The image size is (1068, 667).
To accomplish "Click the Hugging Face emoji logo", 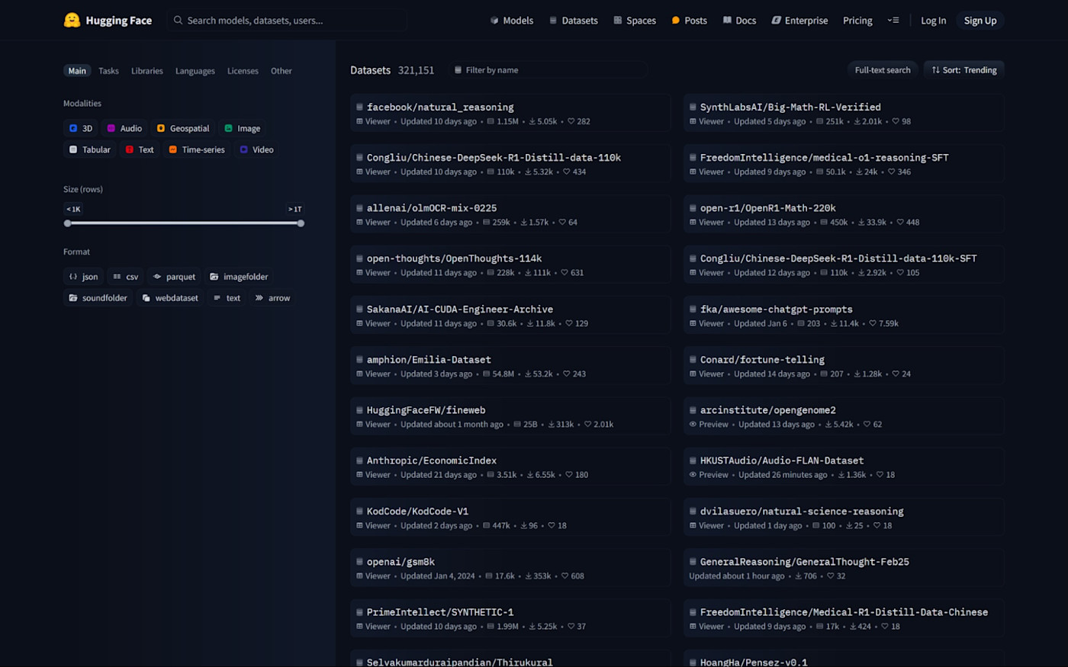I will point(72,21).
